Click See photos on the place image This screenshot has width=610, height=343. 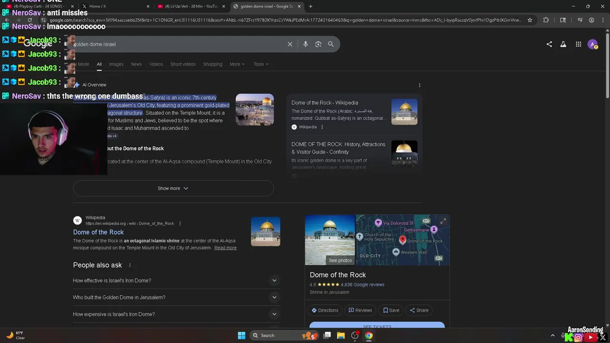click(340, 261)
